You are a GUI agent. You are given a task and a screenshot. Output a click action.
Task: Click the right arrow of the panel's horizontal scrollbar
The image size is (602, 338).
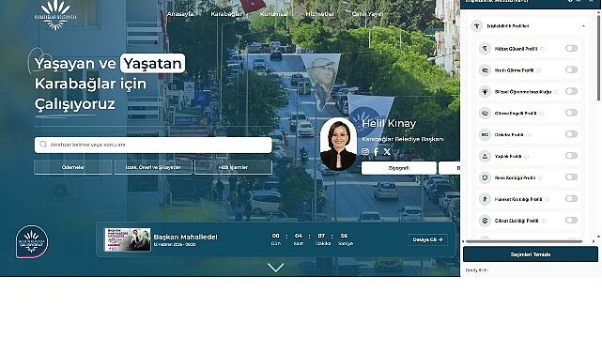point(594,241)
